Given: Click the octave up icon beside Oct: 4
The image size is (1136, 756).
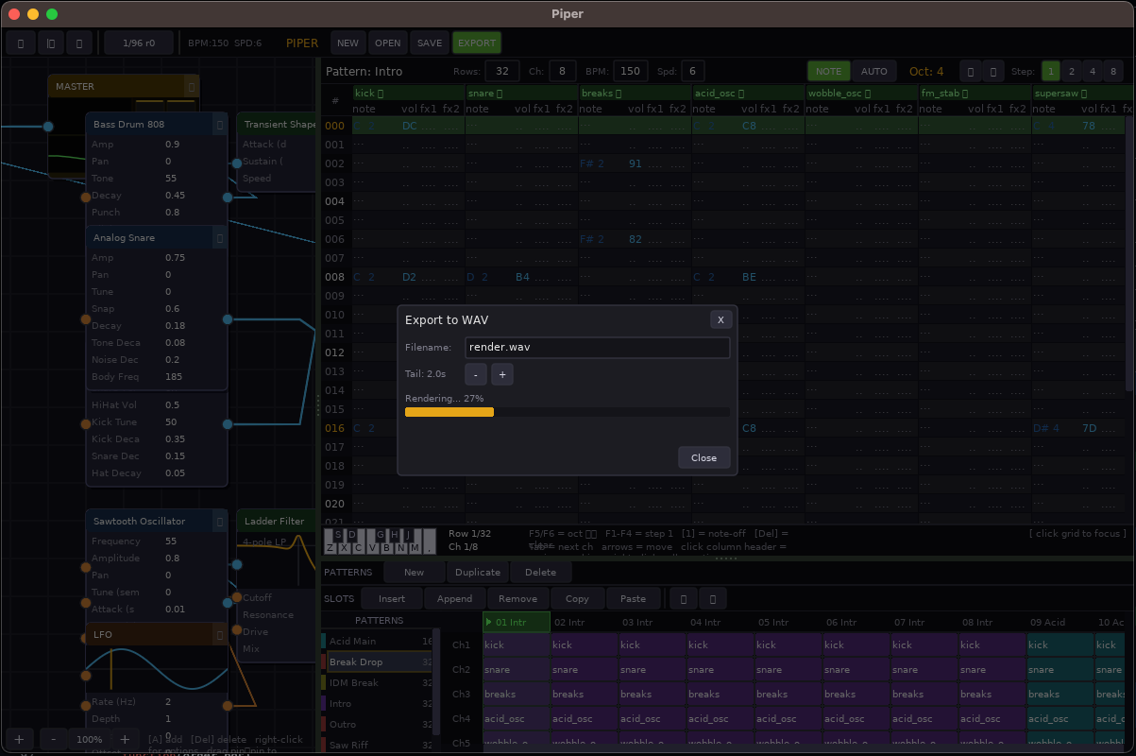Looking at the screenshot, I should click(993, 71).
